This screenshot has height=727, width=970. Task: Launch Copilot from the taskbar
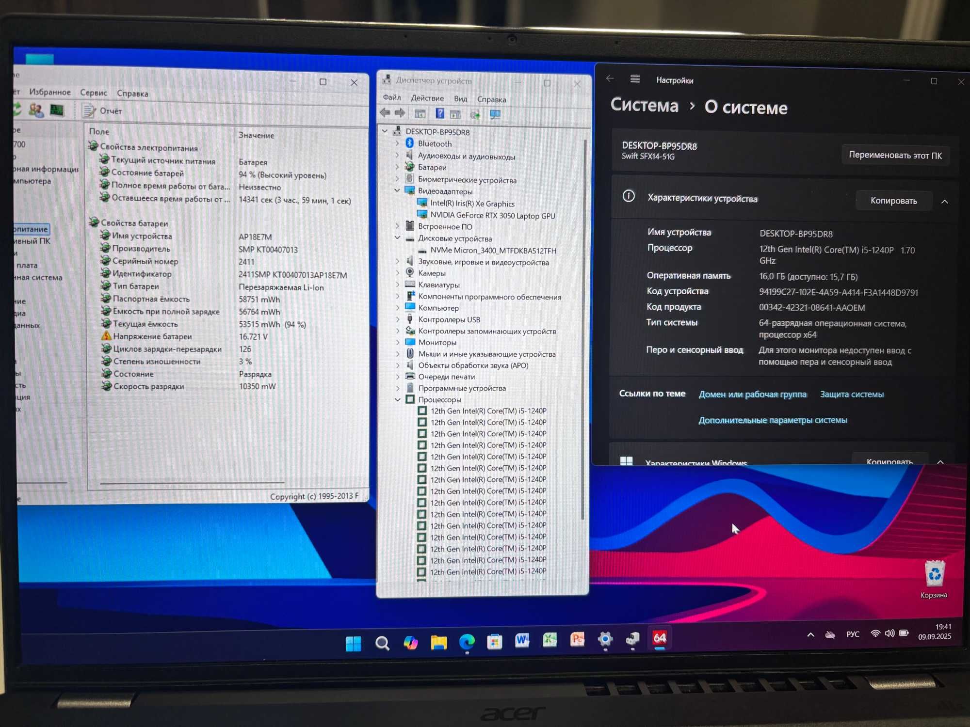[410, 643]
